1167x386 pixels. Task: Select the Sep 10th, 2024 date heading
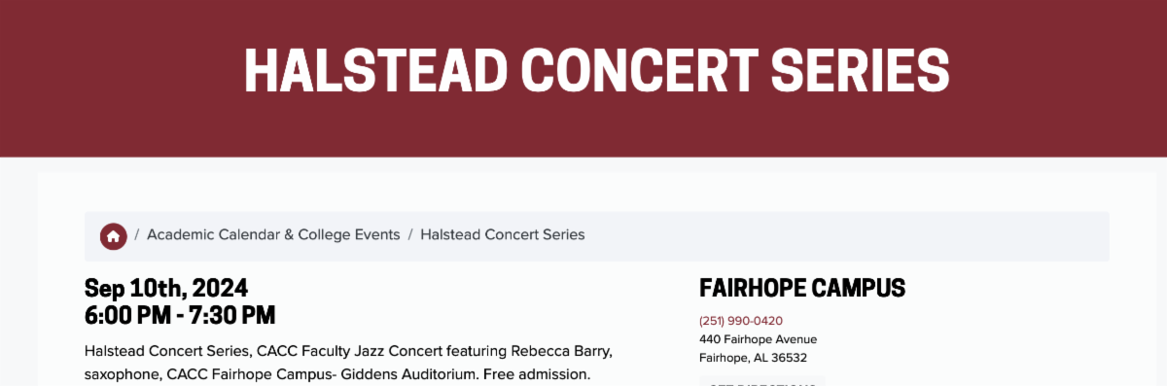[x=166, y=288]
